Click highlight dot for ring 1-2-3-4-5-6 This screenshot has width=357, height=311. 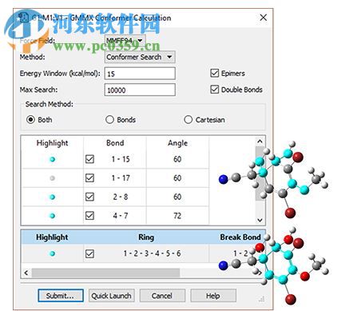coord(53,253)
